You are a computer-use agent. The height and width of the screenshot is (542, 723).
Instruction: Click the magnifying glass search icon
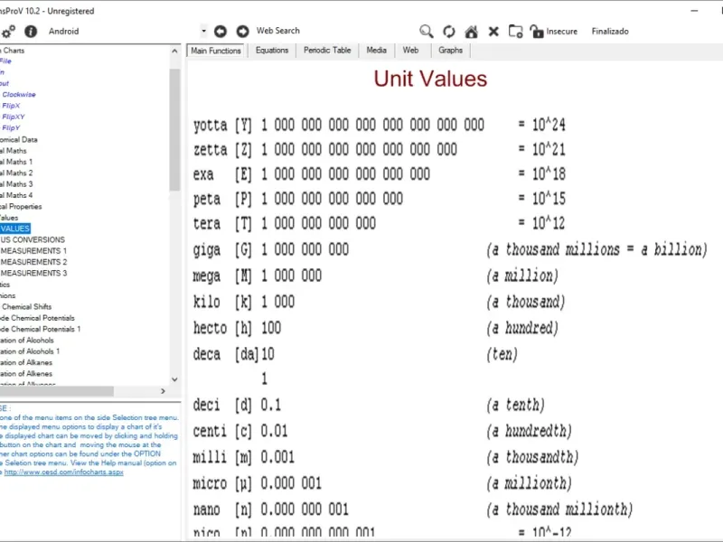click(x=426, y=32)
